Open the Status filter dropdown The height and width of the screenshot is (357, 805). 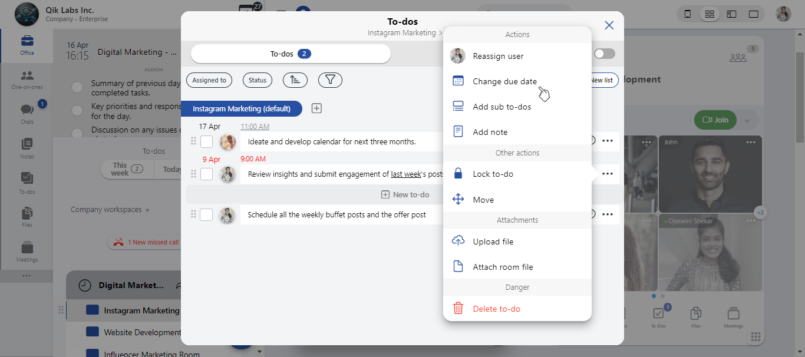(x=258, y=80)
